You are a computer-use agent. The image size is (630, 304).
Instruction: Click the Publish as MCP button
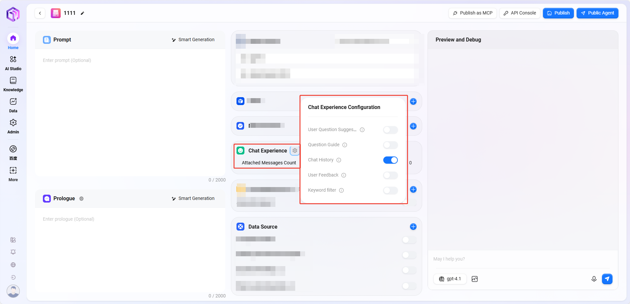[x=472, y=13]
